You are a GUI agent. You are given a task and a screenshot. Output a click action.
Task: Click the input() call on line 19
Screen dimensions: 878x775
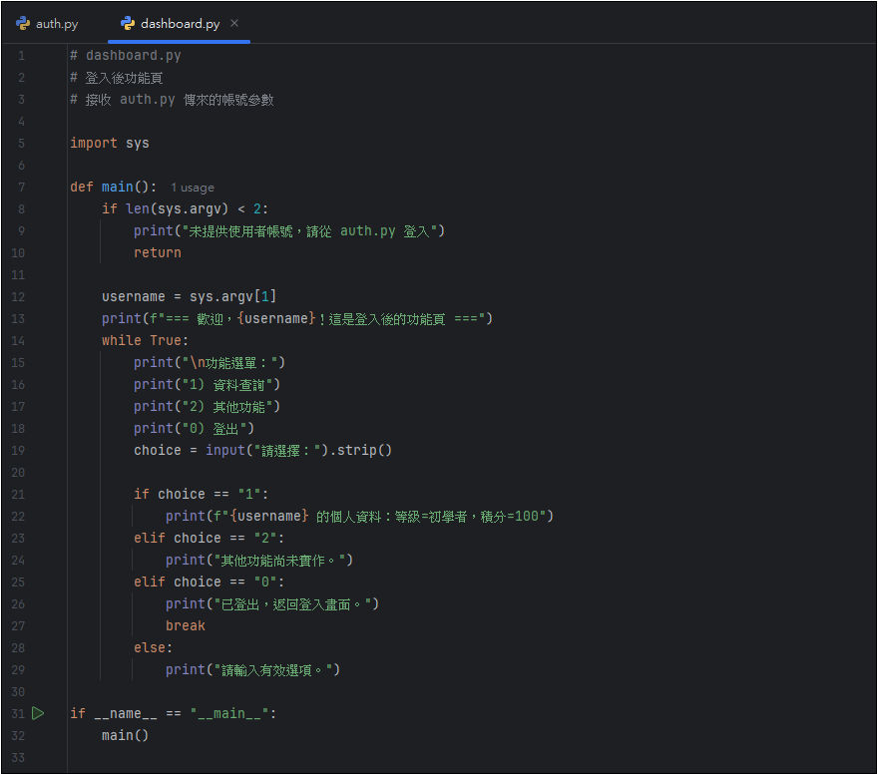pyautogui.click(x=224, y=450)
